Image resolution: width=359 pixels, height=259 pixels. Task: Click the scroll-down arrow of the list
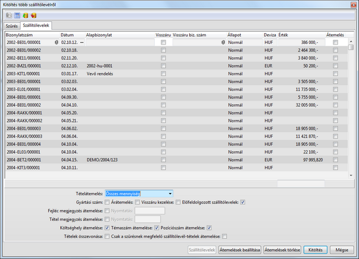pos(351,175)
